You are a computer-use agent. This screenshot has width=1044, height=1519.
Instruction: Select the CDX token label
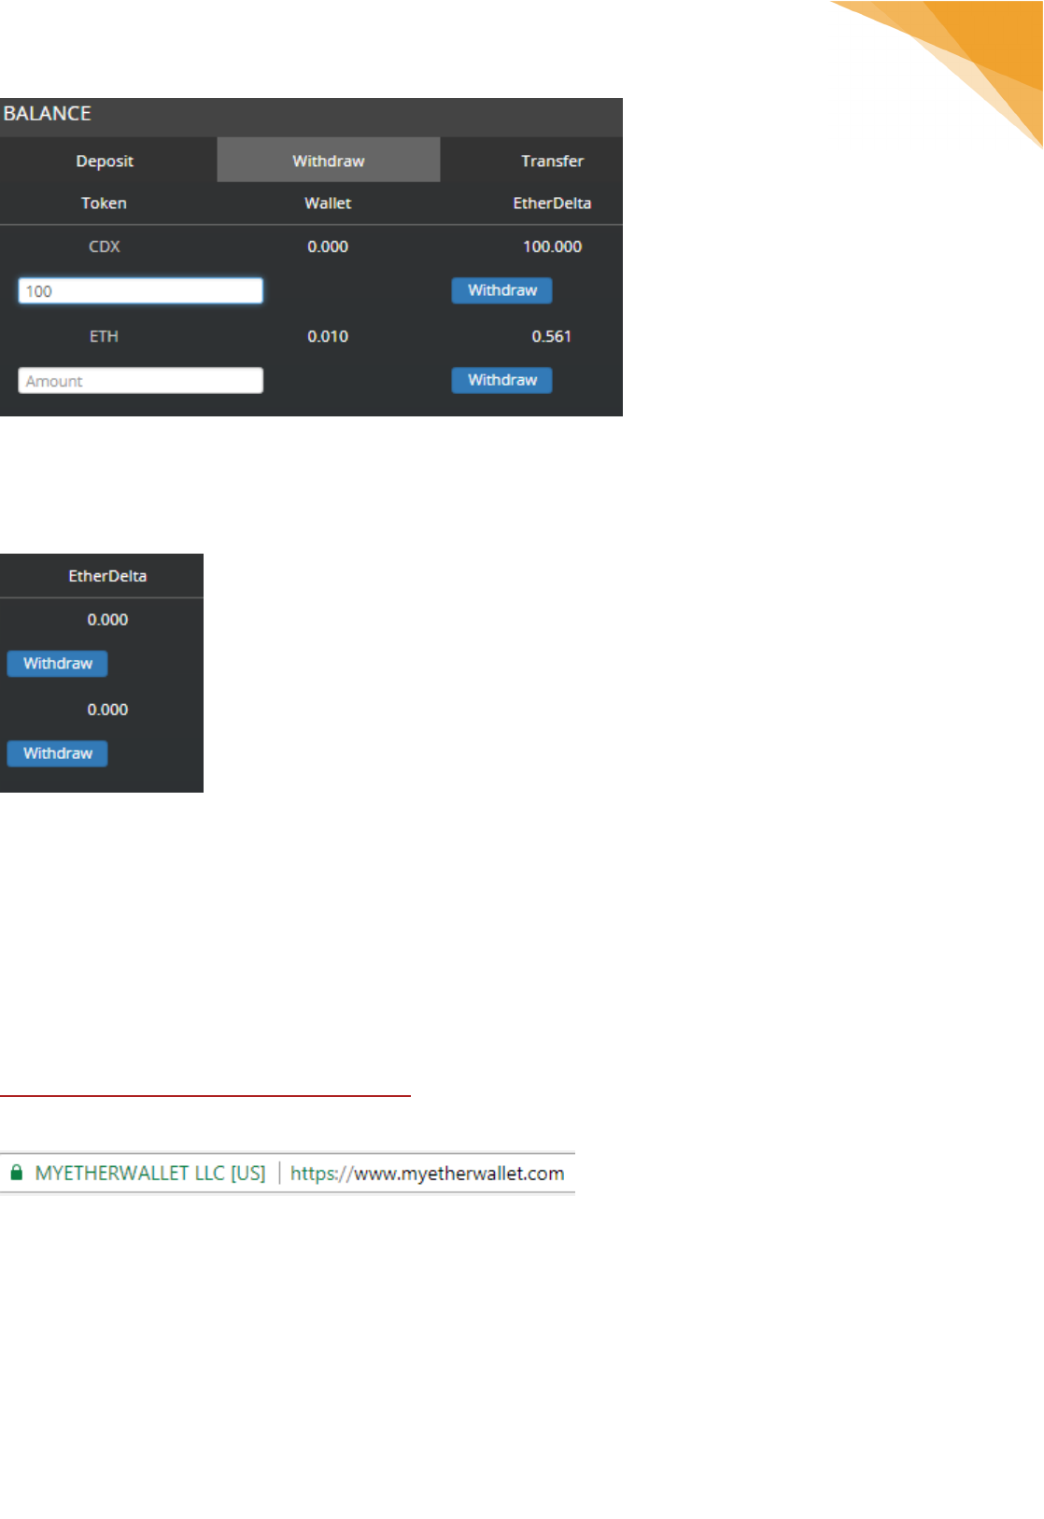104,246
